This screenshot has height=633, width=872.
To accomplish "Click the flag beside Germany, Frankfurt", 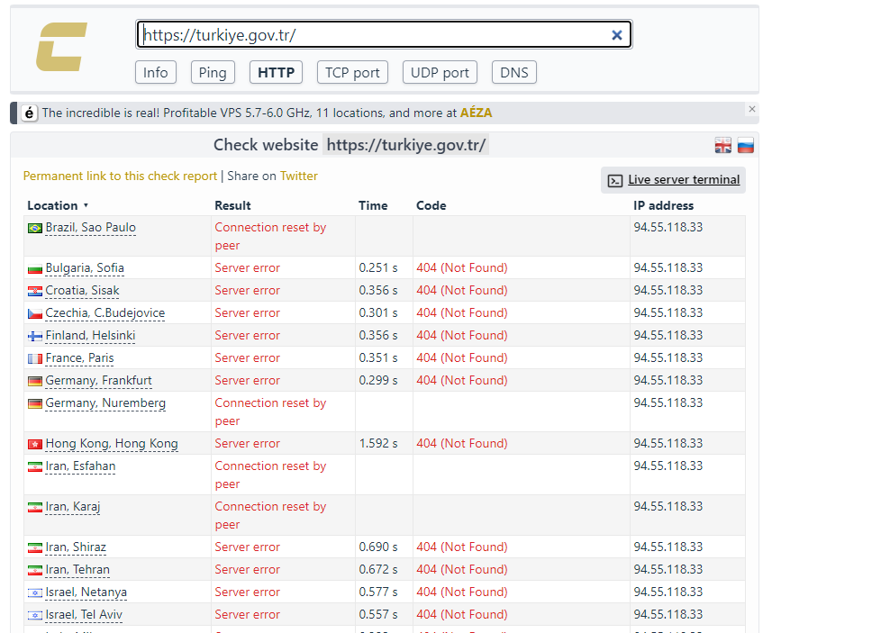I will point(35,381).
